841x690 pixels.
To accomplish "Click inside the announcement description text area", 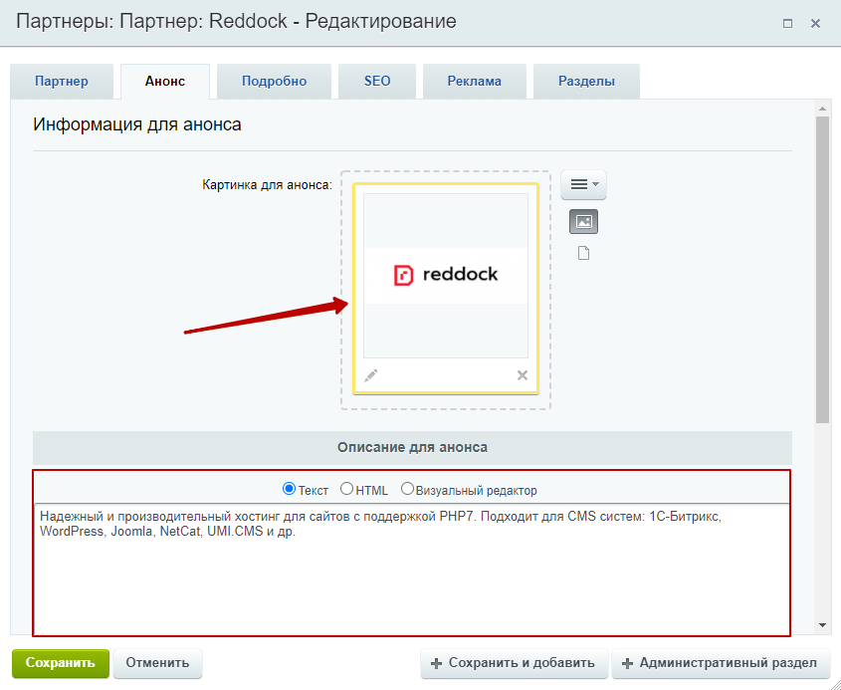I will (x=412, y=569).
